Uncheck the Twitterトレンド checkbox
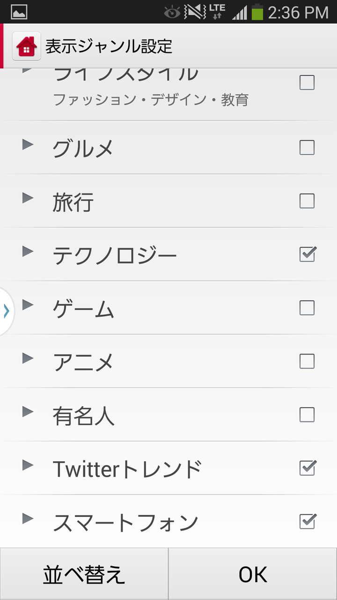The width and height of the screenshot is (337, 600). tap(308, 468)
